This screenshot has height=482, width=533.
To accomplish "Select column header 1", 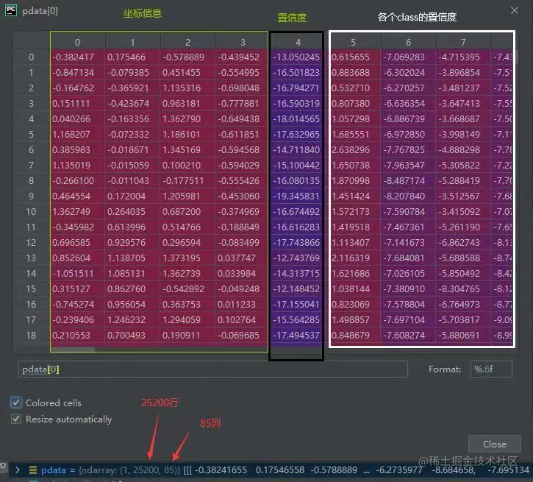I will (133, 42).
